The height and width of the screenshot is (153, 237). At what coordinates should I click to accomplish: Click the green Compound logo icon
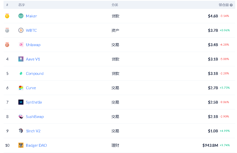(x=21, y=73)
